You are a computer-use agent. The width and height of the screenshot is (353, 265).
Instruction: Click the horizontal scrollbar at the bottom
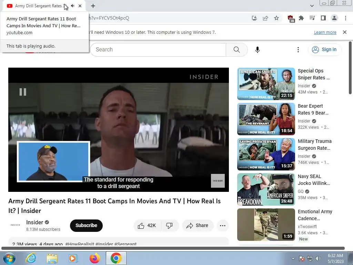(173, 248)
